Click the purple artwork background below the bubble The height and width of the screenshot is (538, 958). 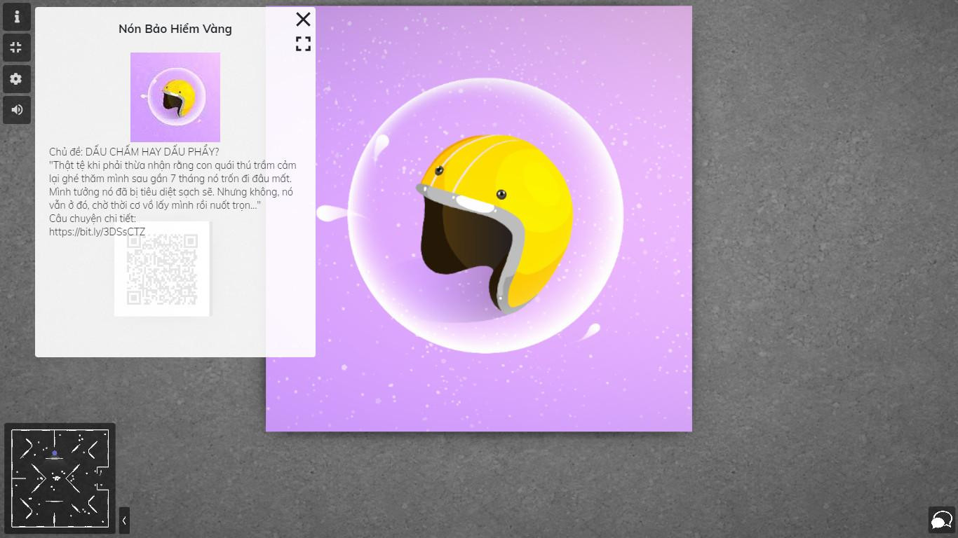pyautogui.click(x=479, y=392)
